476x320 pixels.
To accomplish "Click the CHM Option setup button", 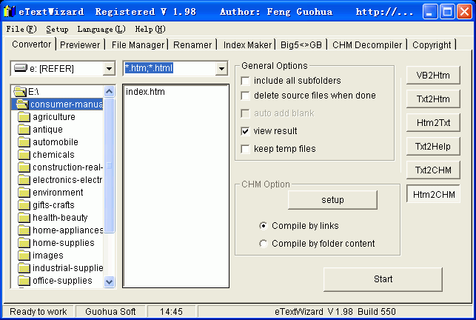I will (332, 200).
